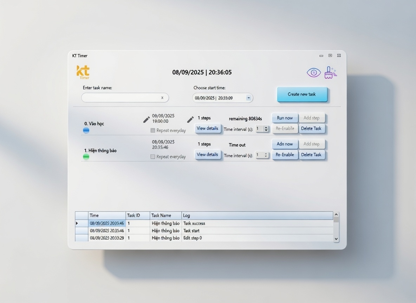Image resolution: width=416 pixels, height=303 pixels.
Task: Enable Repeat everyday for Vào học task
Action: 153,130
